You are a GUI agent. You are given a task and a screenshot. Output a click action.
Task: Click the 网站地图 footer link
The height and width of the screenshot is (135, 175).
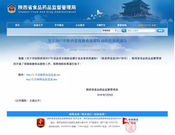(99, 114)
